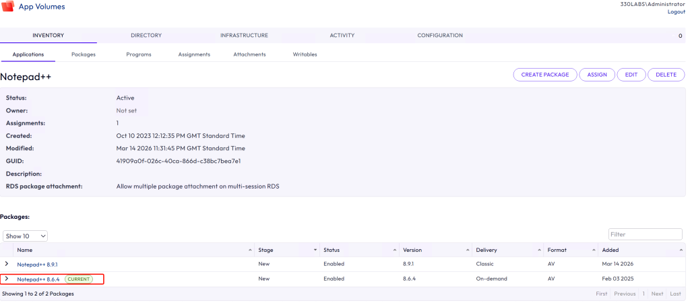Screen dimensions: 690x307
Task: Select the Assignments sub-tab
Action: pyautogui.click(x=194, y=55)
